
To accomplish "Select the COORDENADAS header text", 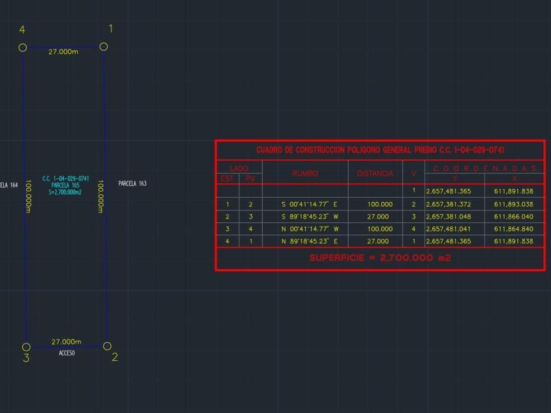I will [x=485, y=168].
